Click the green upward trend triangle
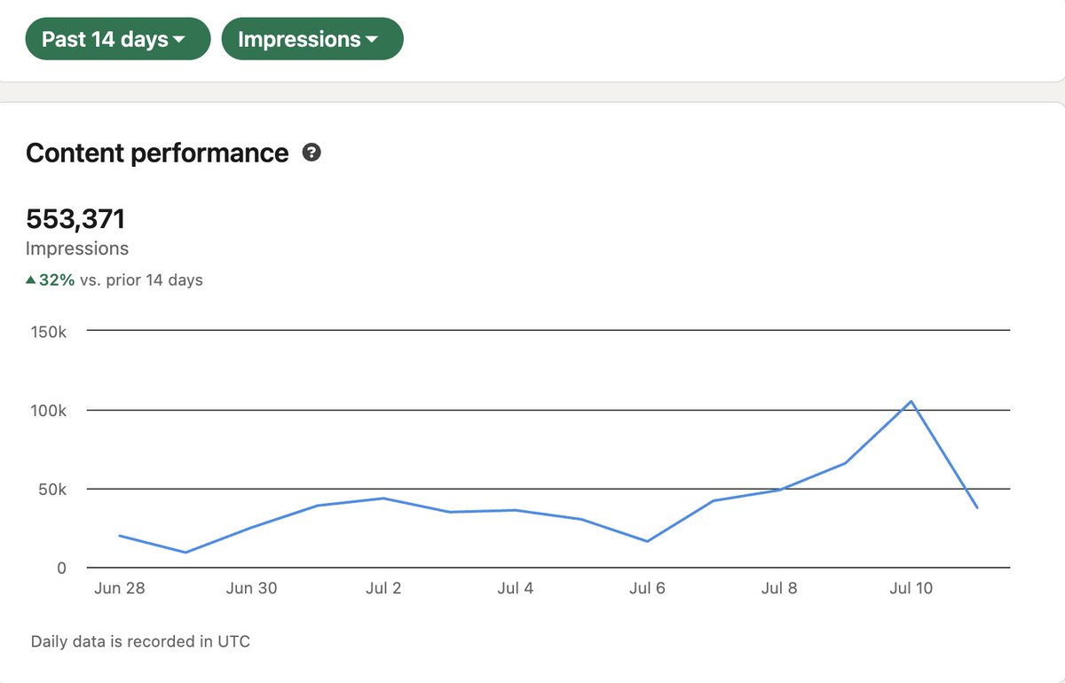This screenshot has height=683, width=1065. point(30,279)
